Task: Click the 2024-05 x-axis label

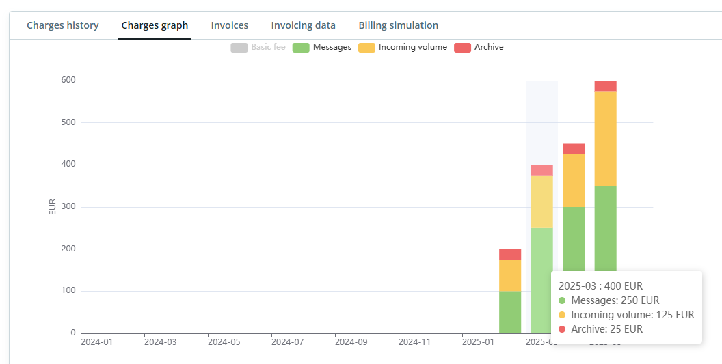Action: 224,342
